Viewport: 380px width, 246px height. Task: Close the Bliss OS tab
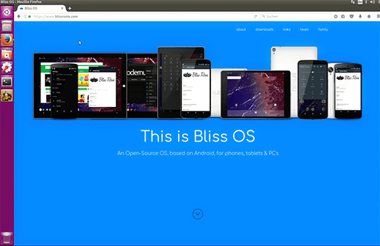[x=62, y=8]
